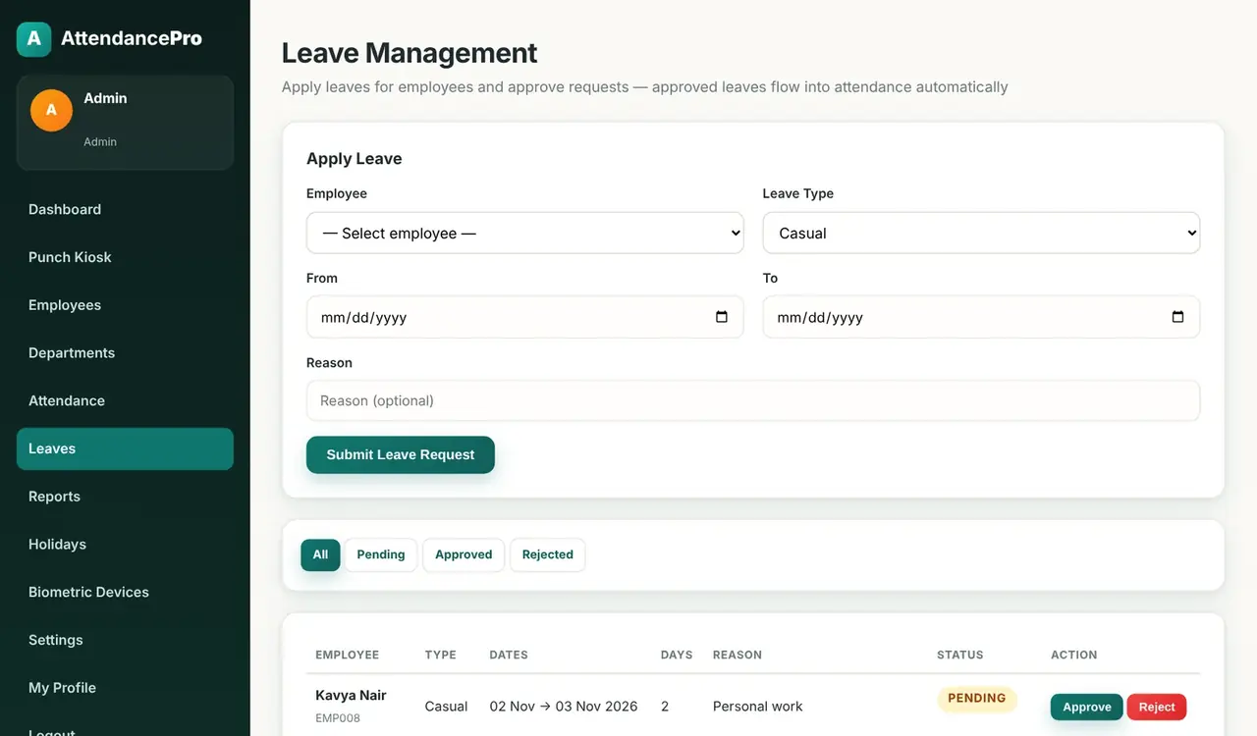1257x736 pixels.
Task: Click the Casual type cell for Kavya Nair
Action: click(446, 707)
